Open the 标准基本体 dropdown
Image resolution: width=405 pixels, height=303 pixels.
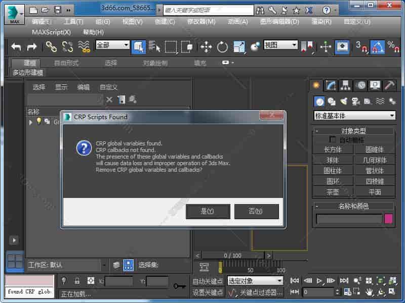[354, 116]
